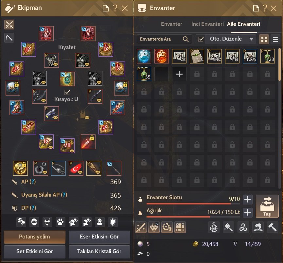Click the Envanterde Ara search field
Screen dimensions: 283x263
click(x=161, y=39)
